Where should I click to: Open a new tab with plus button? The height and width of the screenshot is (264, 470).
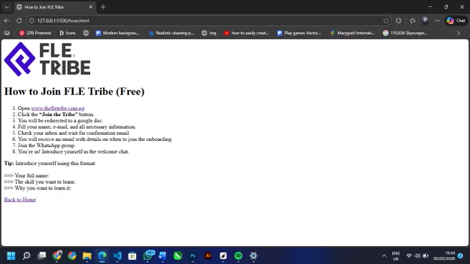click(x=103, y=7)
